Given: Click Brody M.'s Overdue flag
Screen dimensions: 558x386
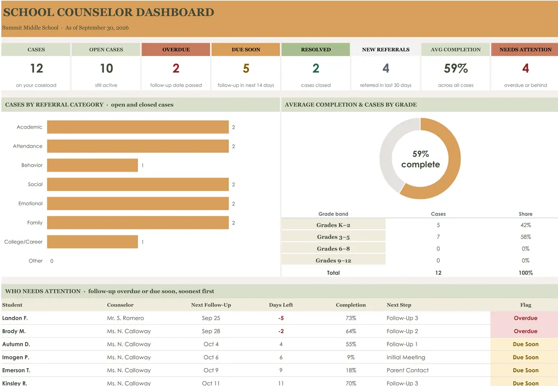Looking at the screenshot, I should (x=525, y=331).
